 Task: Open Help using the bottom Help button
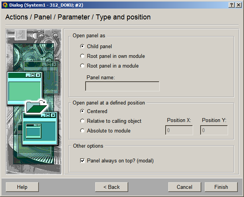point(22,187)
